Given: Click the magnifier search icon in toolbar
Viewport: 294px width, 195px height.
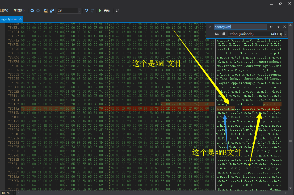Looking at the screenshot, I should click(117, 11).
